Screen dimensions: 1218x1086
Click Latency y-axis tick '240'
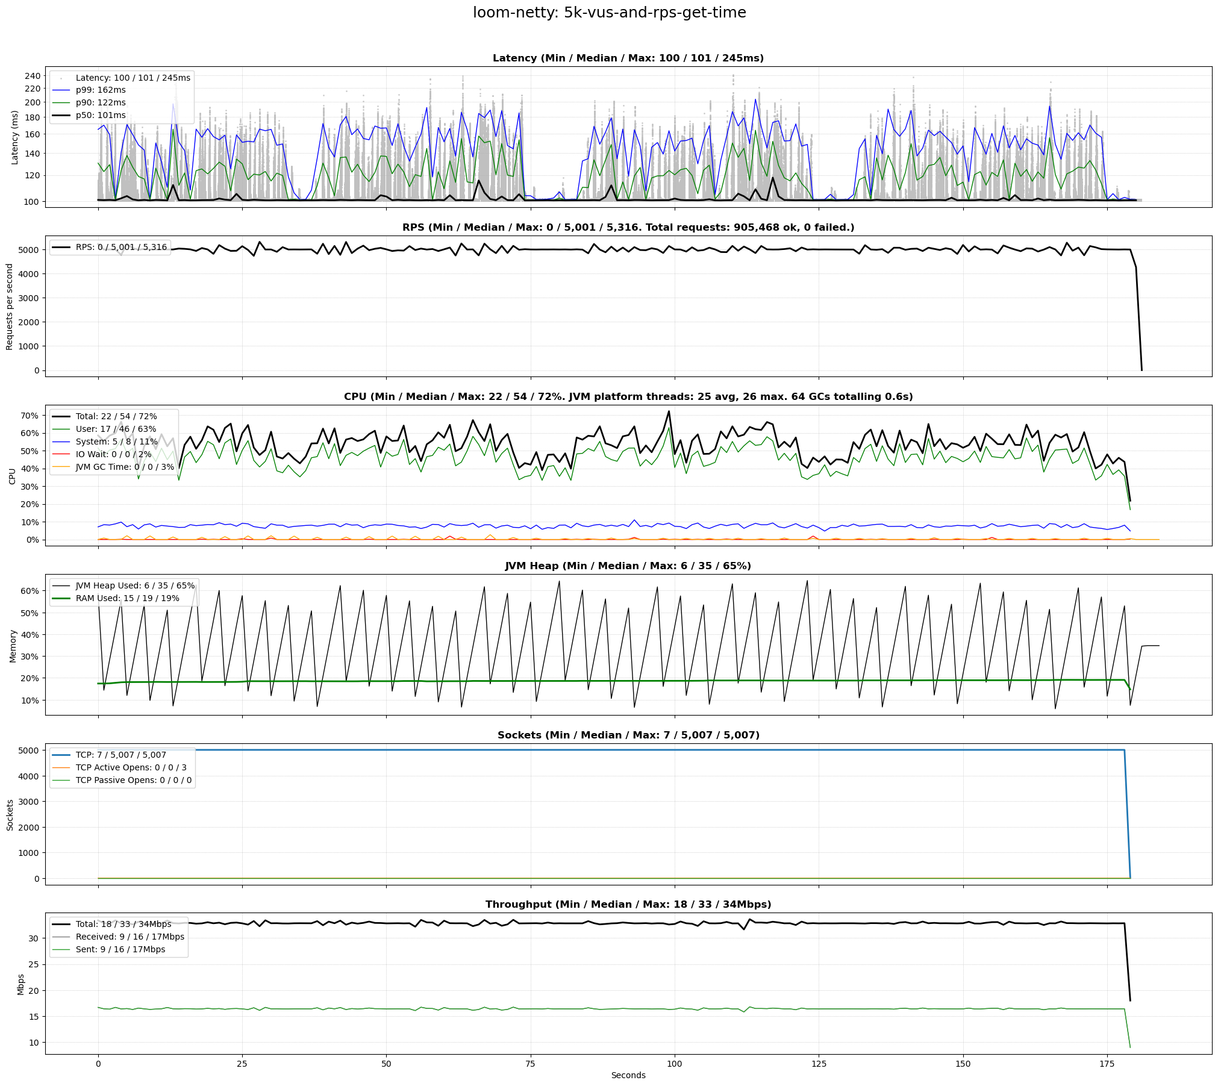(33, 76)
